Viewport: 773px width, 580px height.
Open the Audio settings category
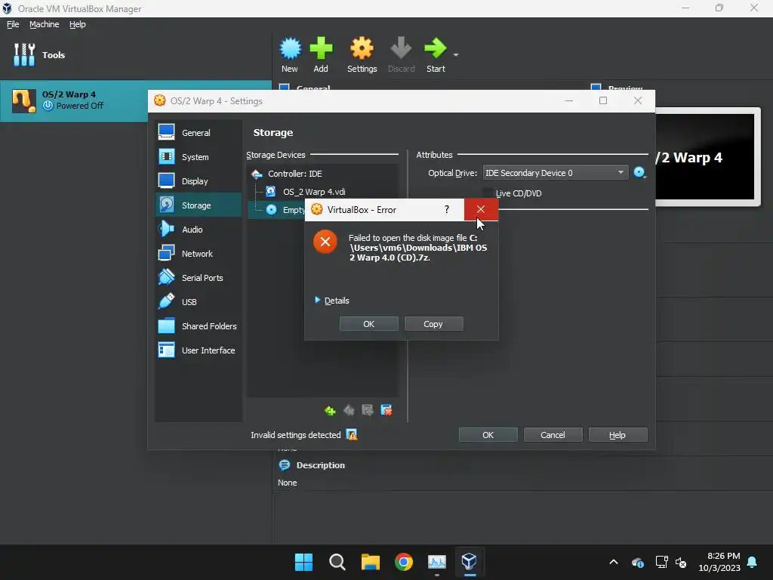coord(199,230)
